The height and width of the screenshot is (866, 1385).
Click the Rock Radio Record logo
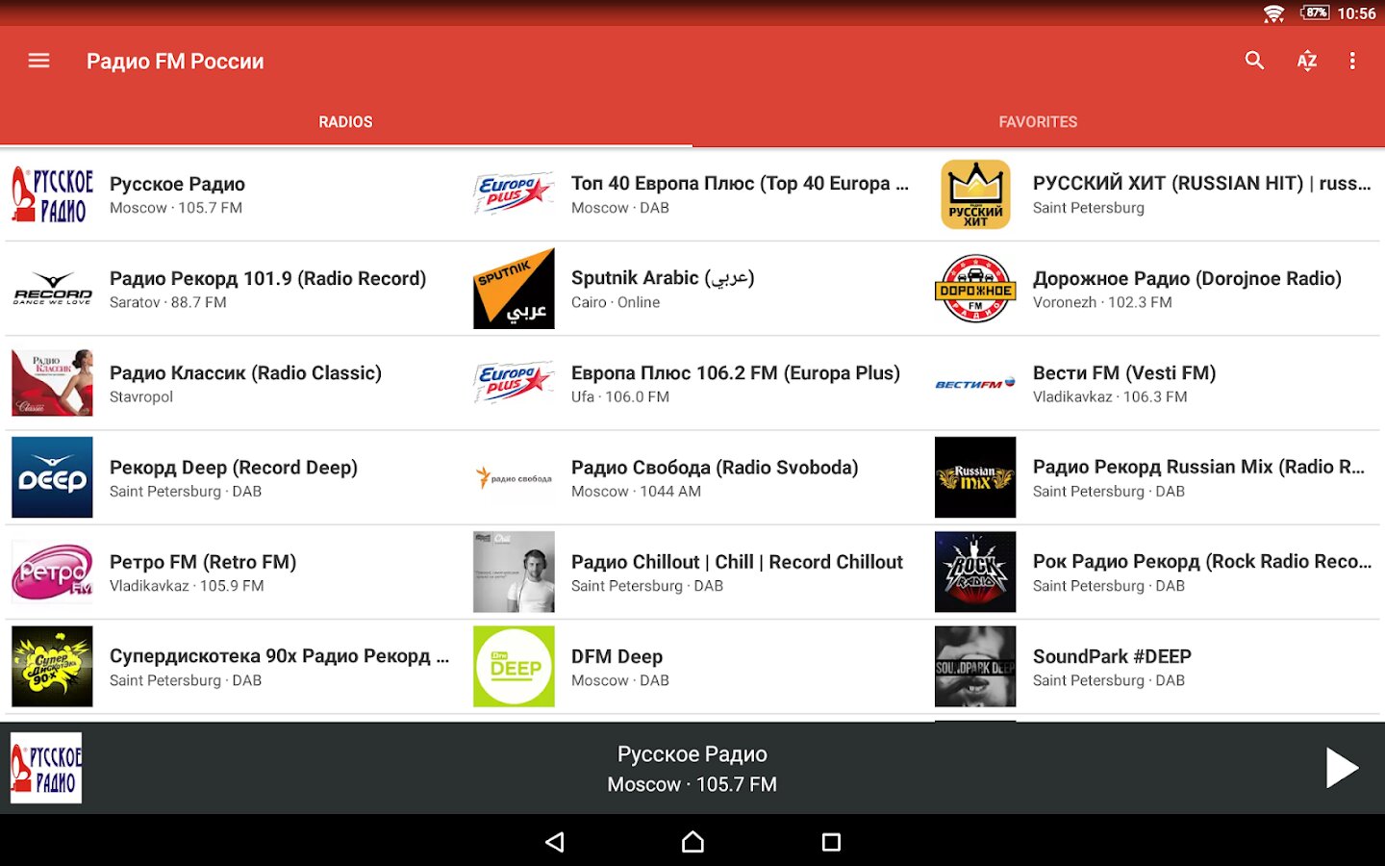click(975, 572)
